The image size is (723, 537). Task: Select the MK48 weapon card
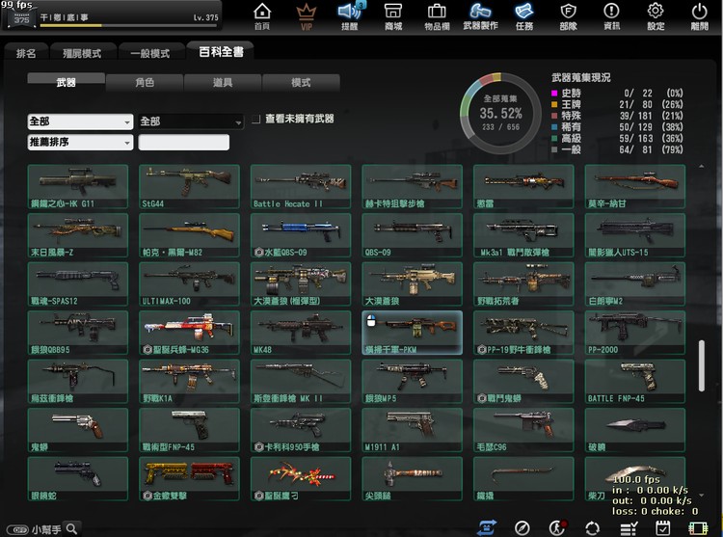[301, 333]
